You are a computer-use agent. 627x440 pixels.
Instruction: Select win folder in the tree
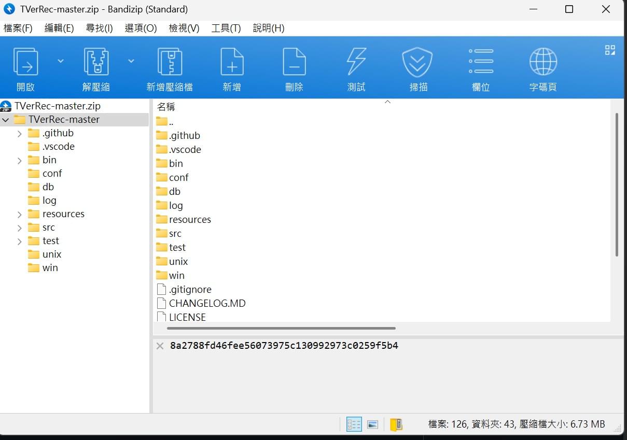(x=43, y=268)
